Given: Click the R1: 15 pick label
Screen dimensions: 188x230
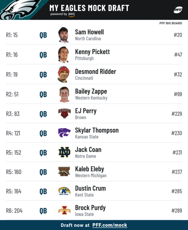Looking at the screenshot, I should click(12, 35).
